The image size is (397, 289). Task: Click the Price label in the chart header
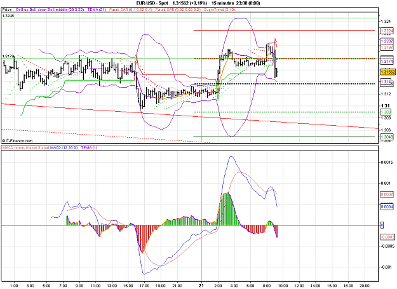click(7, 10)
